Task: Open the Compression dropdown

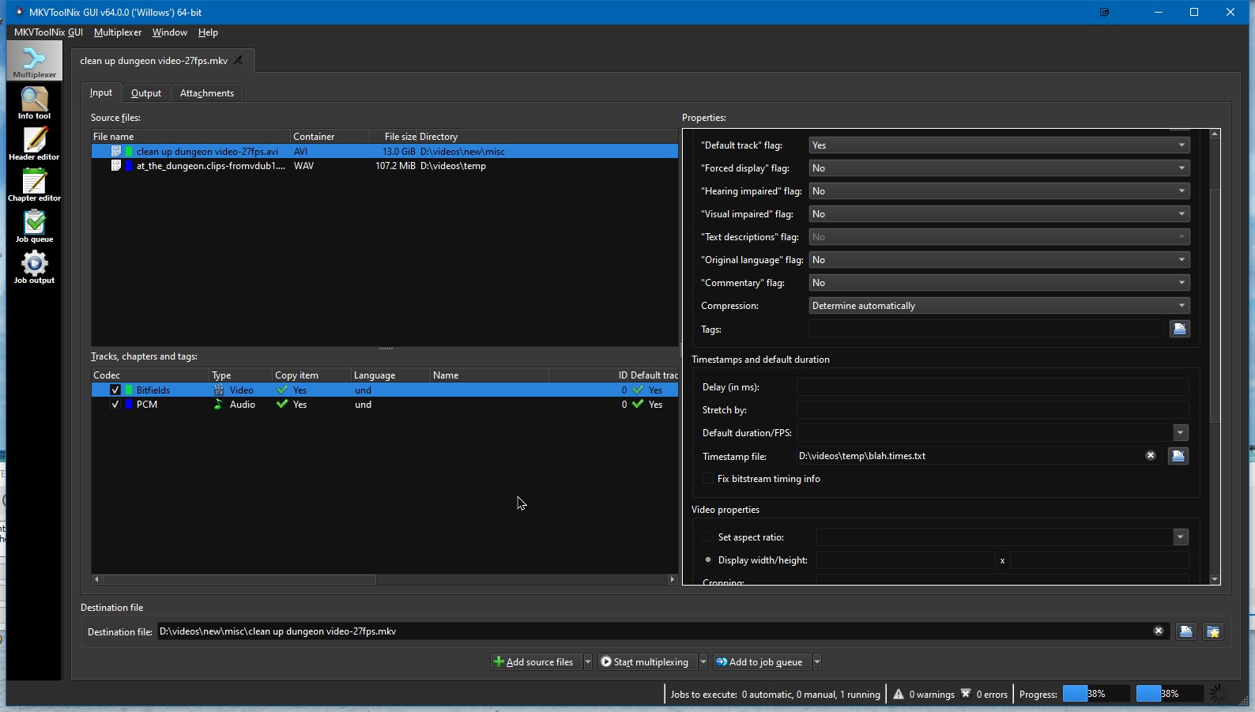Action: point(999,306)
